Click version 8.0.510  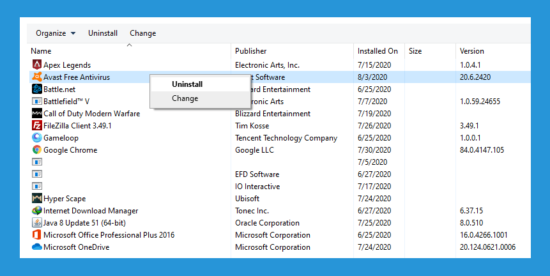[471, 223]
